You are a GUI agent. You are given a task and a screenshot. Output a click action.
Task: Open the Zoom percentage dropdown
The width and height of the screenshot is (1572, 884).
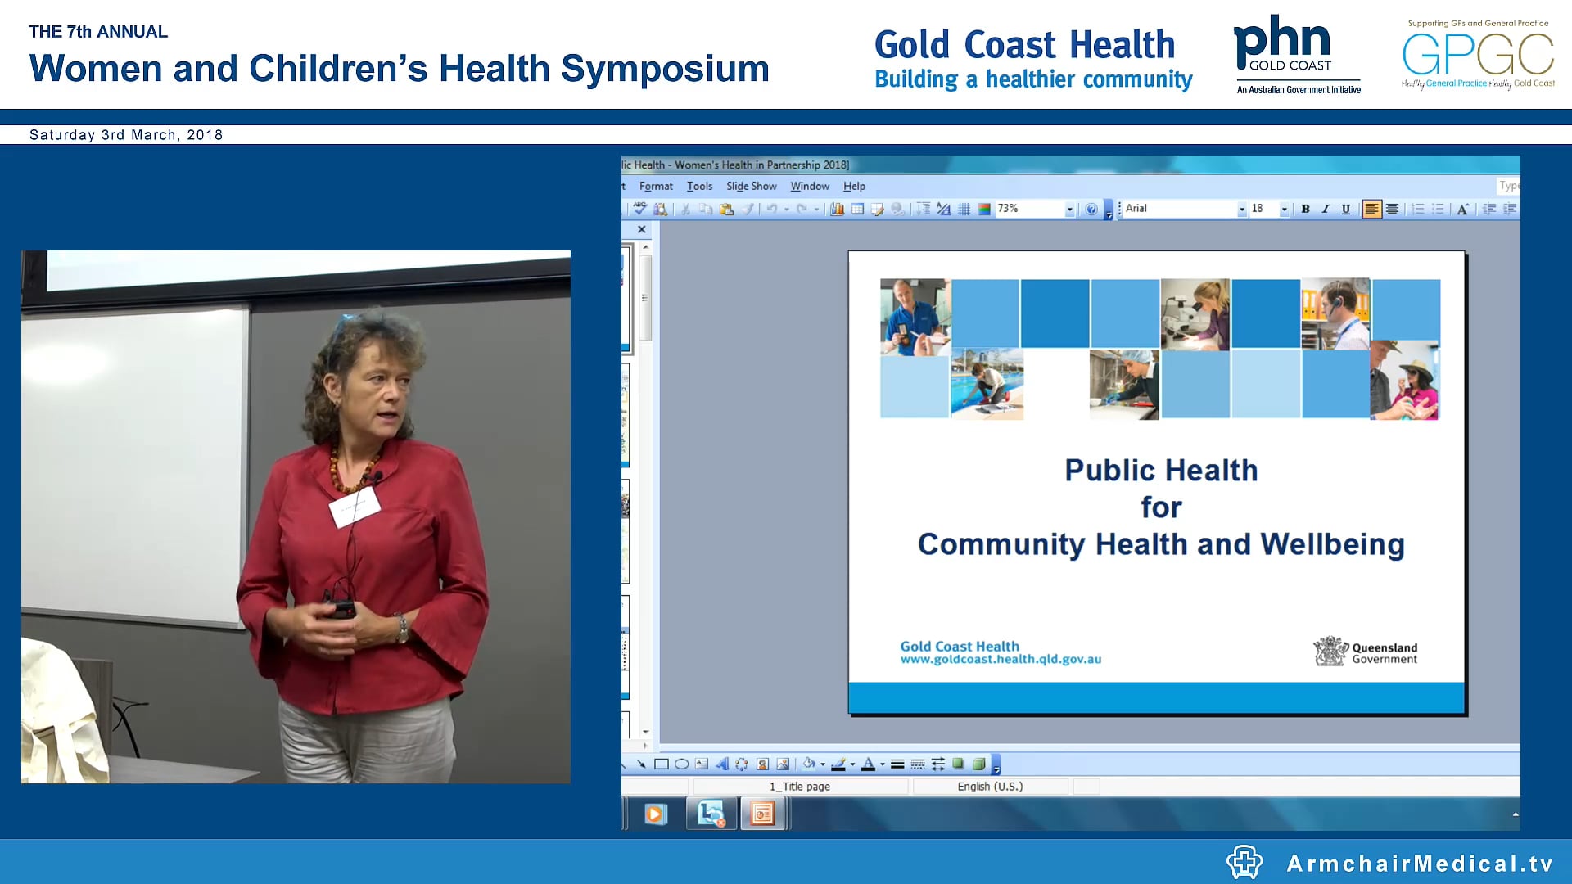click(x=1068, y=210)
